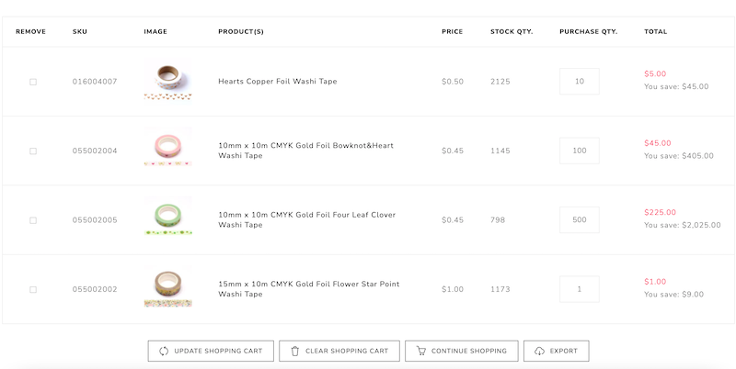The image size is (736, 369).
Task: Mark the Flower Star Point tape for removal
Action: tap(33, 290)
